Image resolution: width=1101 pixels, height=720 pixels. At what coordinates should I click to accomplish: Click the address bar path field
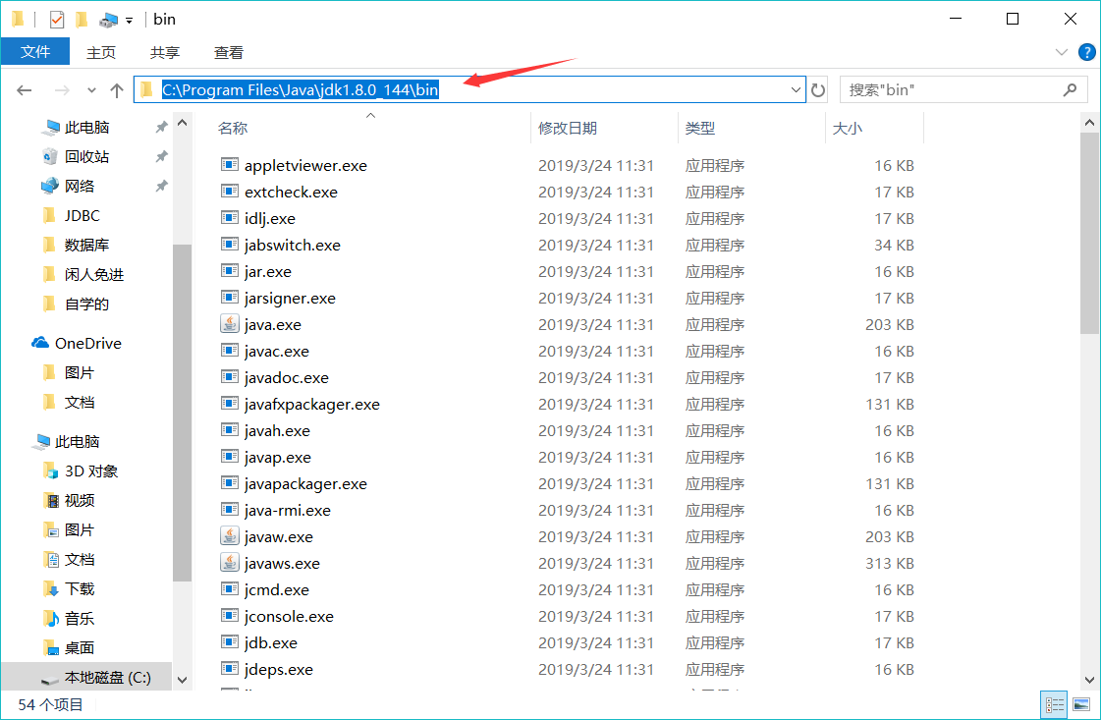[x=469, y=90]
